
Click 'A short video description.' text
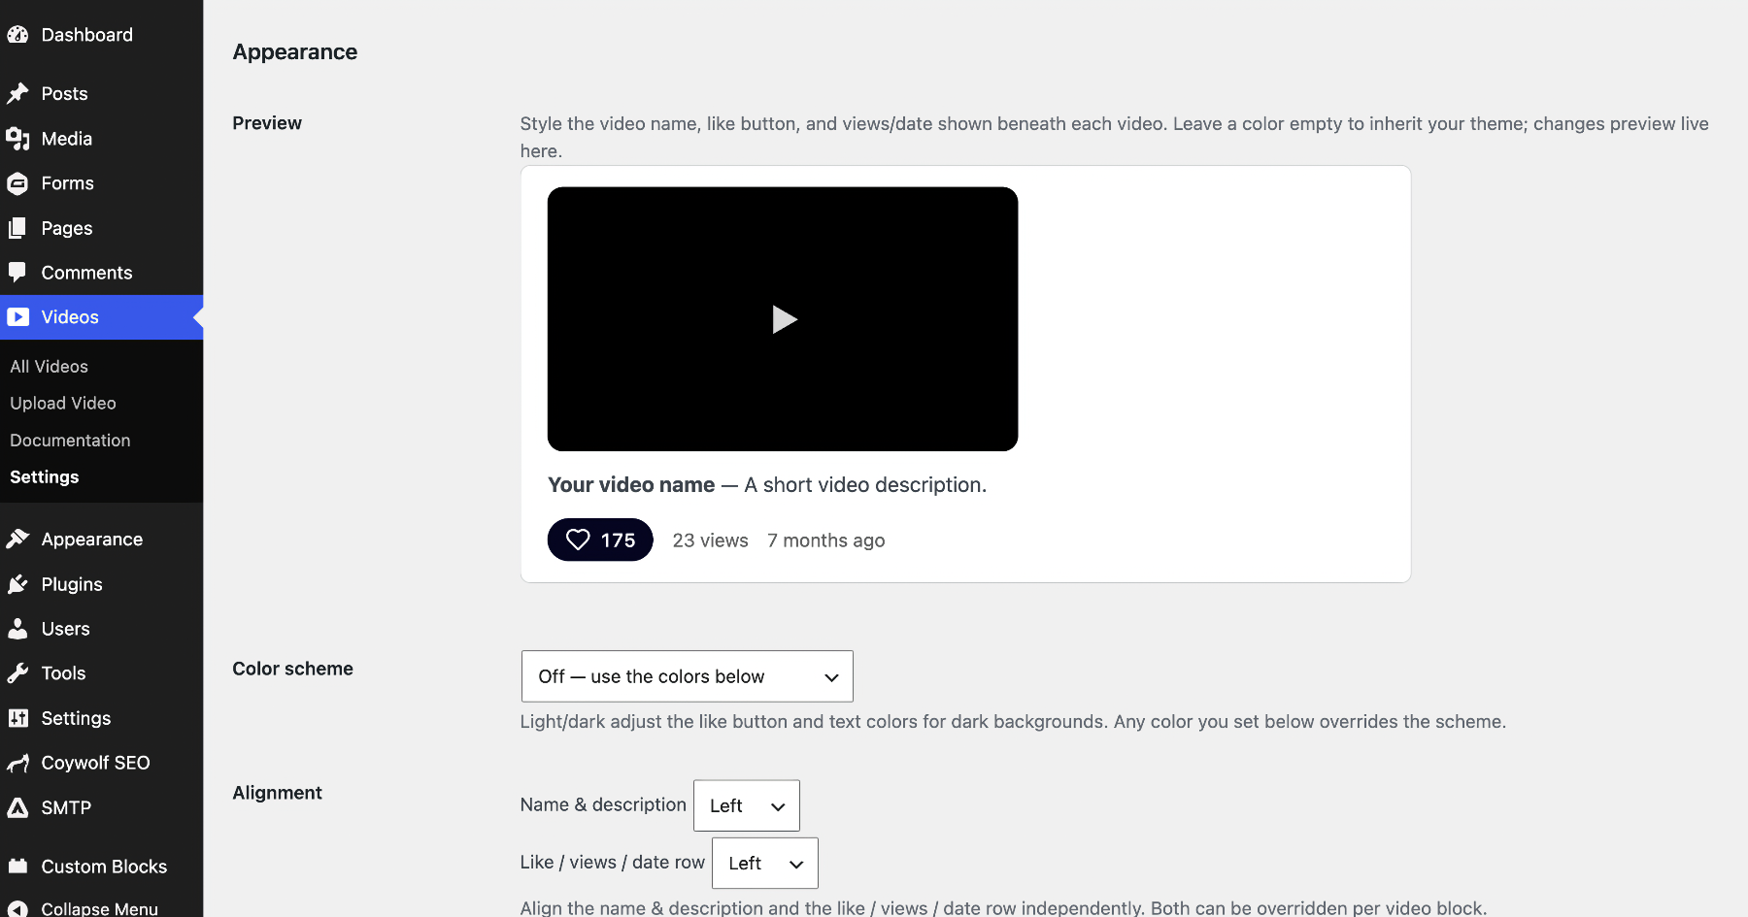[865, 485]
